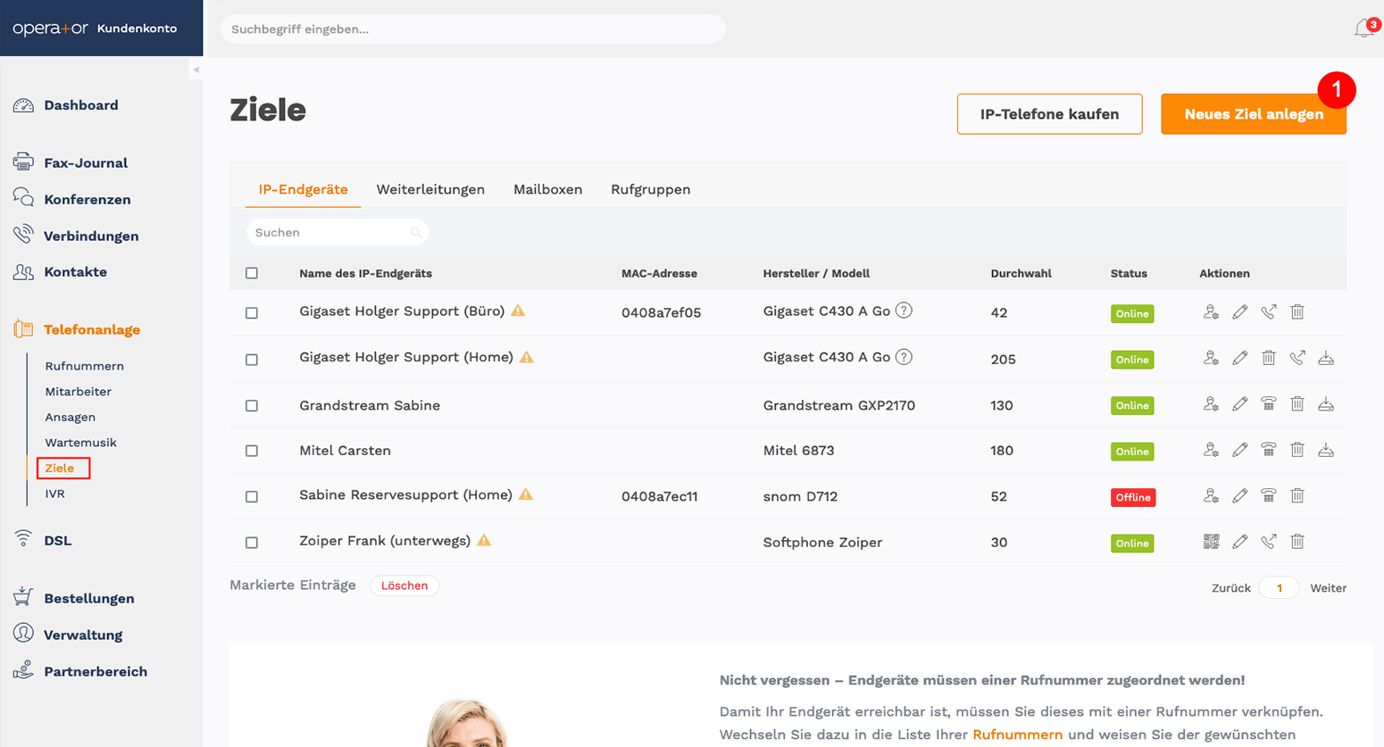Check the box for Gigaset Holger Support (Home)
Screen dimensions: 1384x747
click(x=252, y=360)
